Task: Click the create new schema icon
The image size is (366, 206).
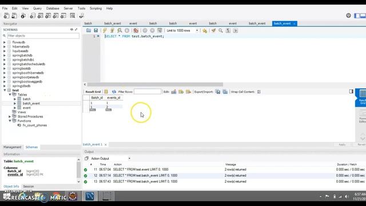Action: (33, 15)
